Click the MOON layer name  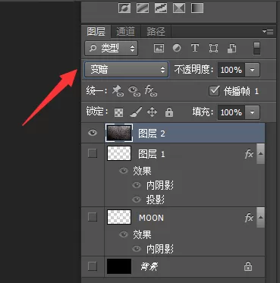[x=151, y=218]
